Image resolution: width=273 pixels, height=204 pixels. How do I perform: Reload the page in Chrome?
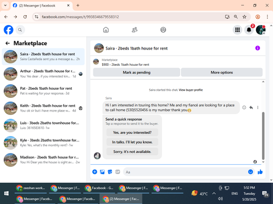pos(25,17)
